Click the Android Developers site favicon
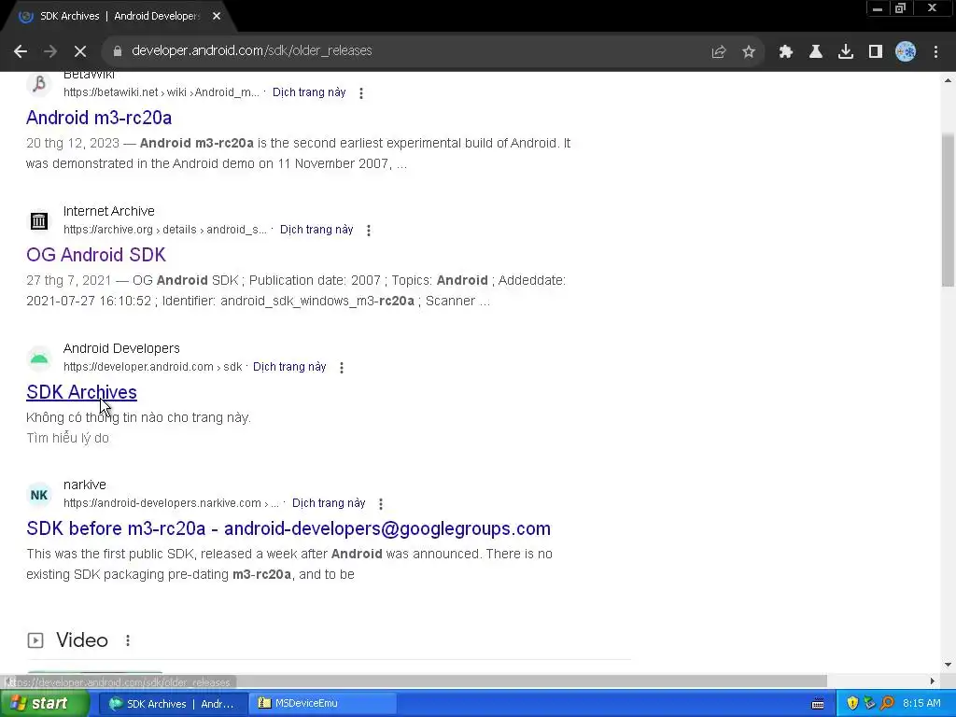 pyautogui.click(x=39, y=358)
